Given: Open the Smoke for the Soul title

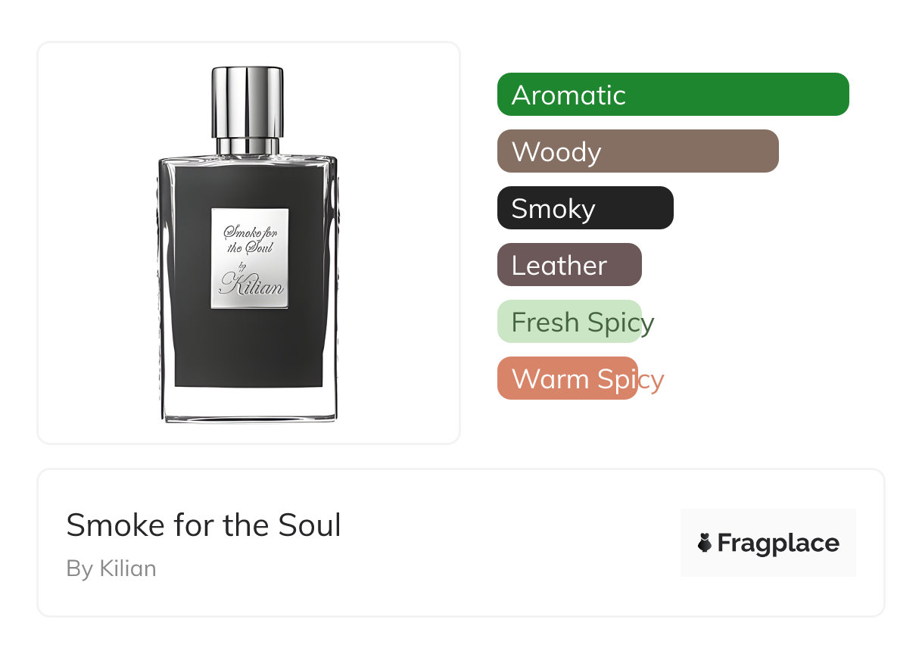Looking at the screenshot, I should tap(204, 525).
